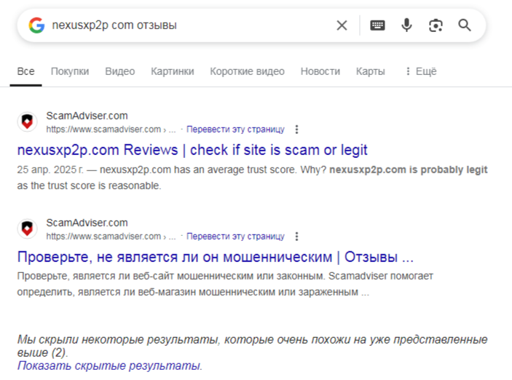Open the on-screen keyboard icon
Screen dimensions: 512x380
[377, 25]
